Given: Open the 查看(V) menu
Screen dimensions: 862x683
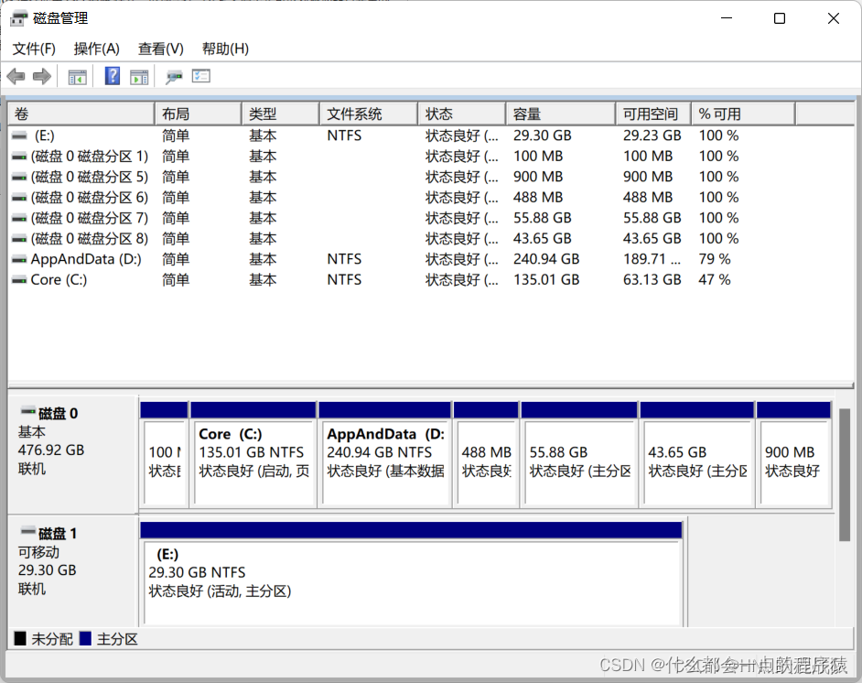Looking at the screenshot, I should pyautogui.click(x=160, y=49).
